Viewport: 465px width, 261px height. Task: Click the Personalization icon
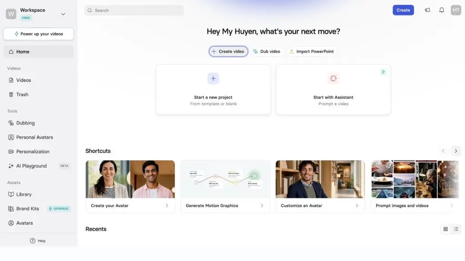click(11, 151)
